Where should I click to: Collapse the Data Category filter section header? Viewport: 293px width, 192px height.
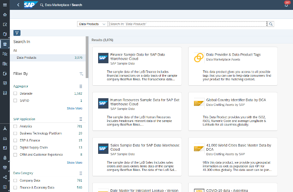[23, 173]
